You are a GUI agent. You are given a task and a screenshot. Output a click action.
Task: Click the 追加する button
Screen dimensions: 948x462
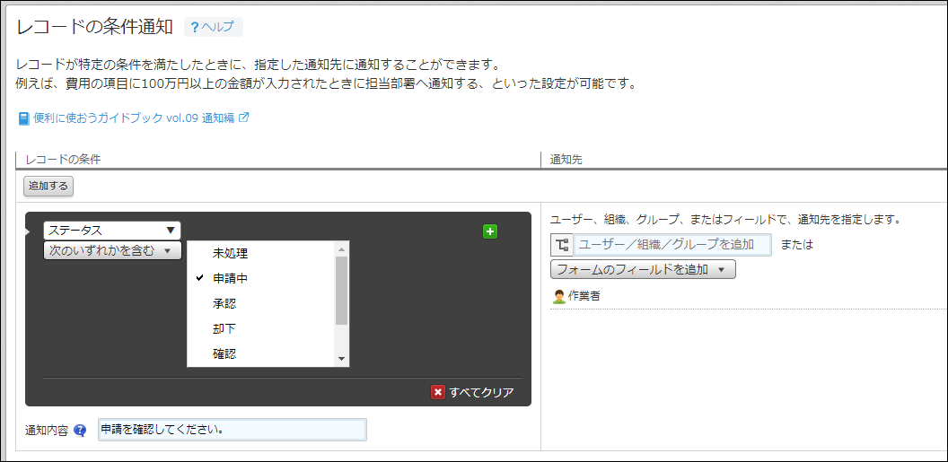coord(48,186)
